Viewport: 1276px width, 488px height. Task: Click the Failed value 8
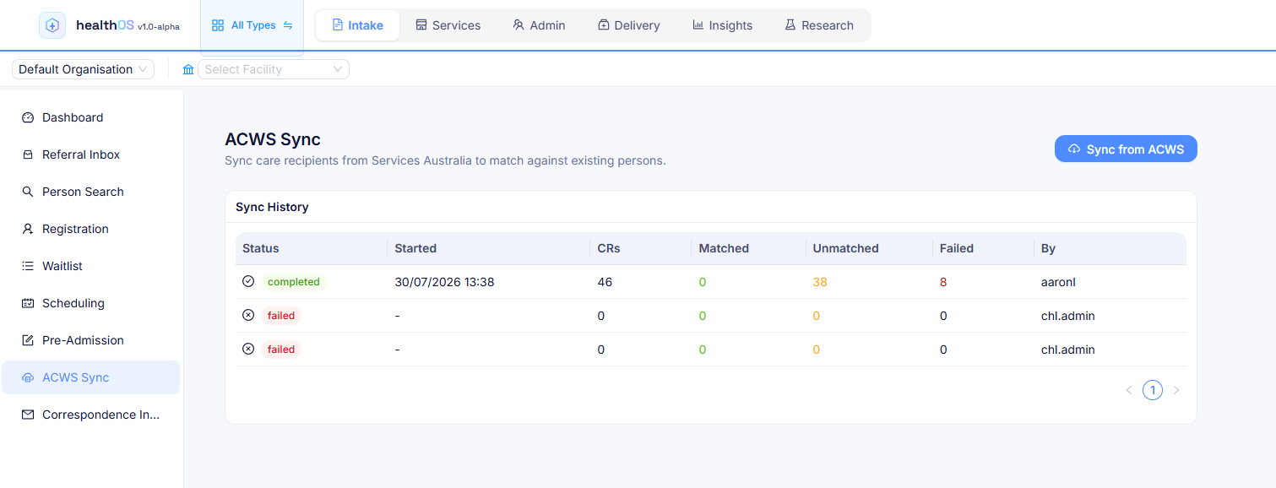[943, 282]
